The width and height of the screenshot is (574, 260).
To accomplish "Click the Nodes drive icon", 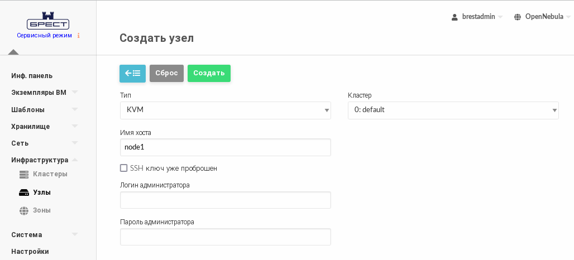I will pyautogui.click(x=24, y=192).
